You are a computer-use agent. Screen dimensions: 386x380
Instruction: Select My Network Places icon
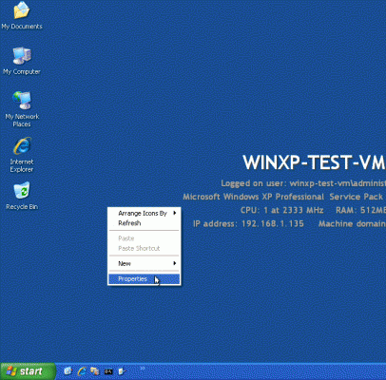pos(22,109)
